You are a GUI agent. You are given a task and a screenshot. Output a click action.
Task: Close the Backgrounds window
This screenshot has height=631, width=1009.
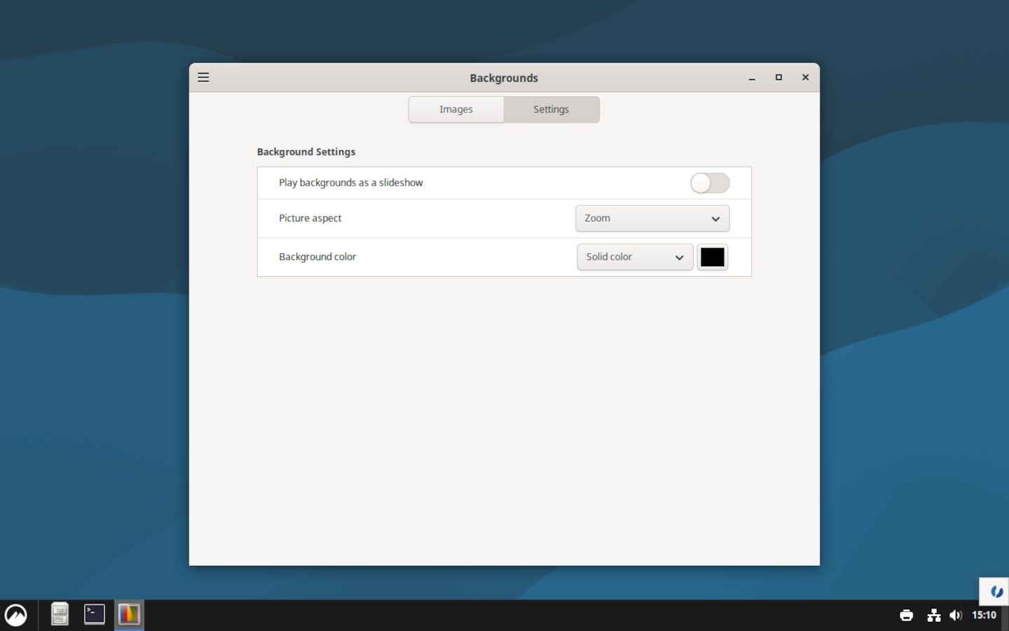point(805,78)
